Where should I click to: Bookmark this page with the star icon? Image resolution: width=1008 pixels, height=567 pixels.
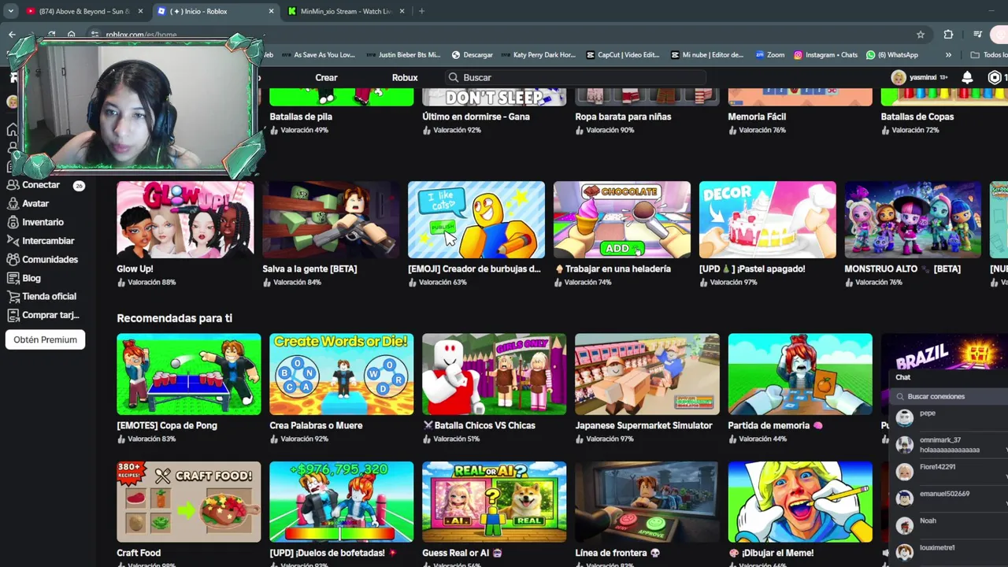(921, 35)
